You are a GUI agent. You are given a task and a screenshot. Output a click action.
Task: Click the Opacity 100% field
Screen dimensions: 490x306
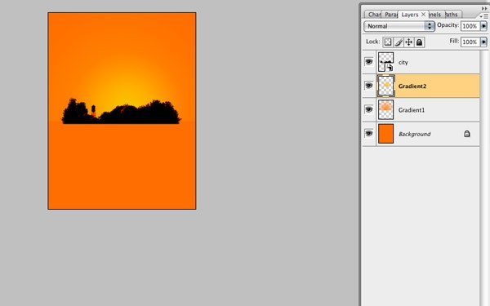(470, 26)
